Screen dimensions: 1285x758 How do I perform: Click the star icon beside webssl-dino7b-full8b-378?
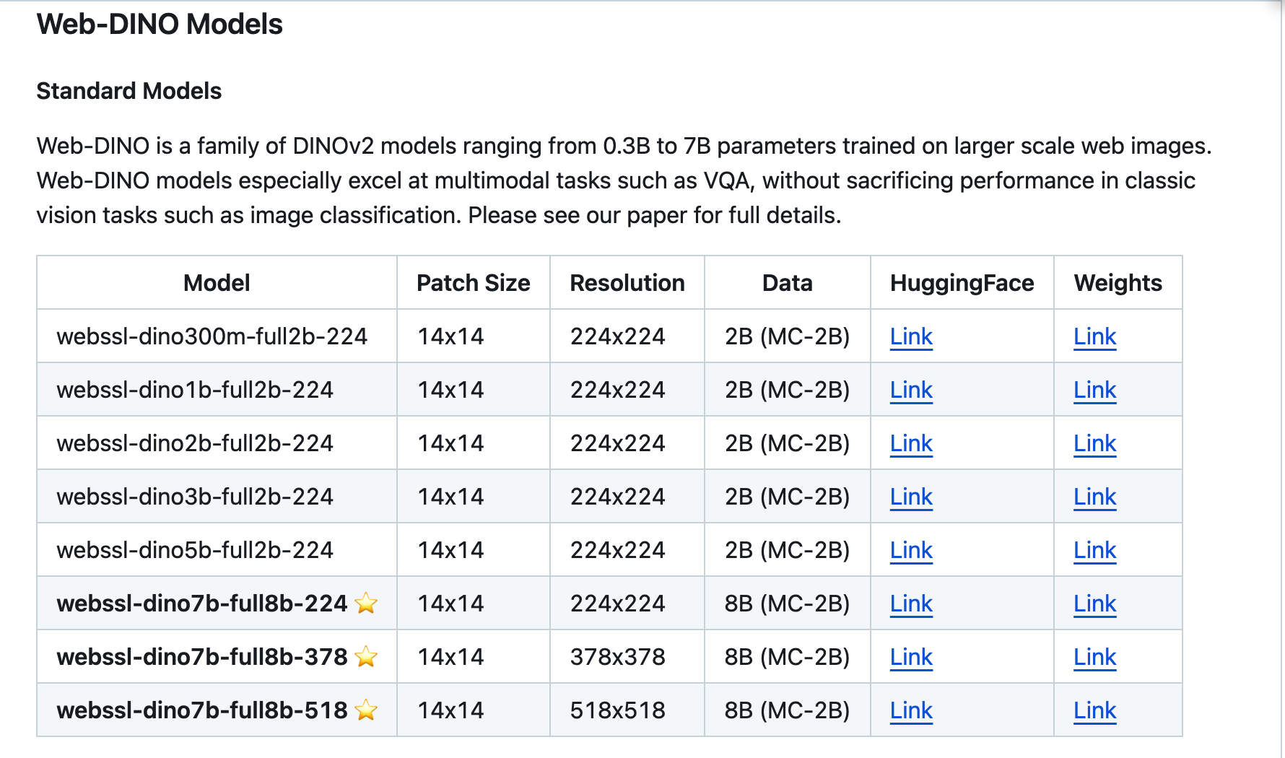coord(366,656)
